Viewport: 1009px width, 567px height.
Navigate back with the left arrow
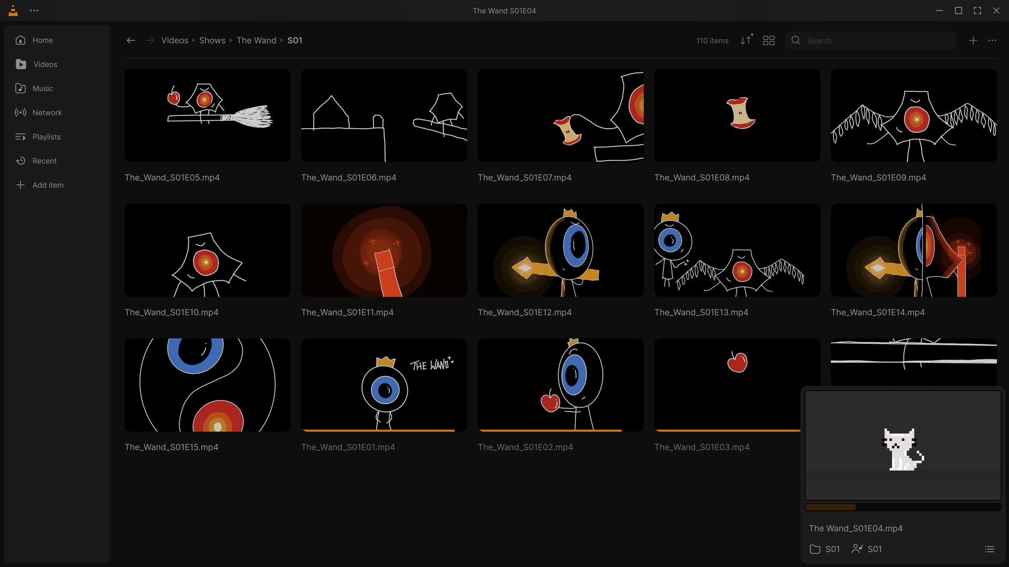tap(131, 40)
